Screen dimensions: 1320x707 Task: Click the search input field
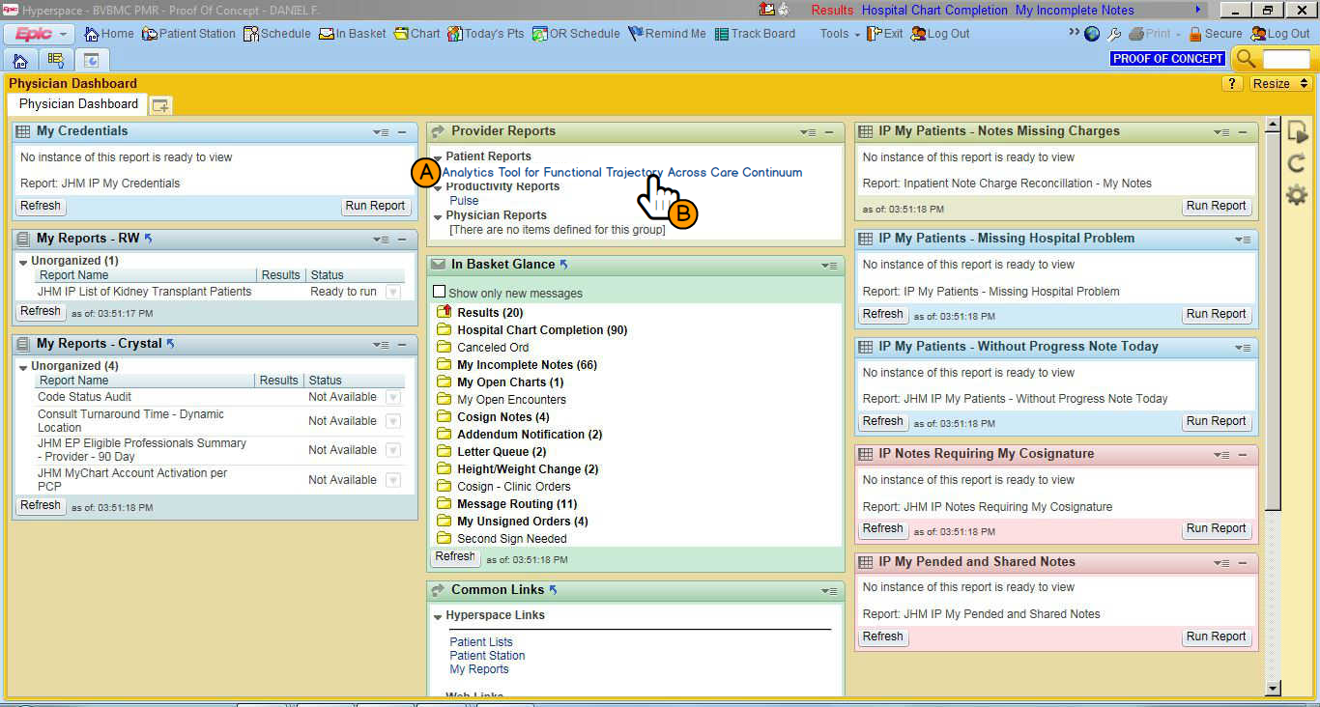pos(1286,59)
